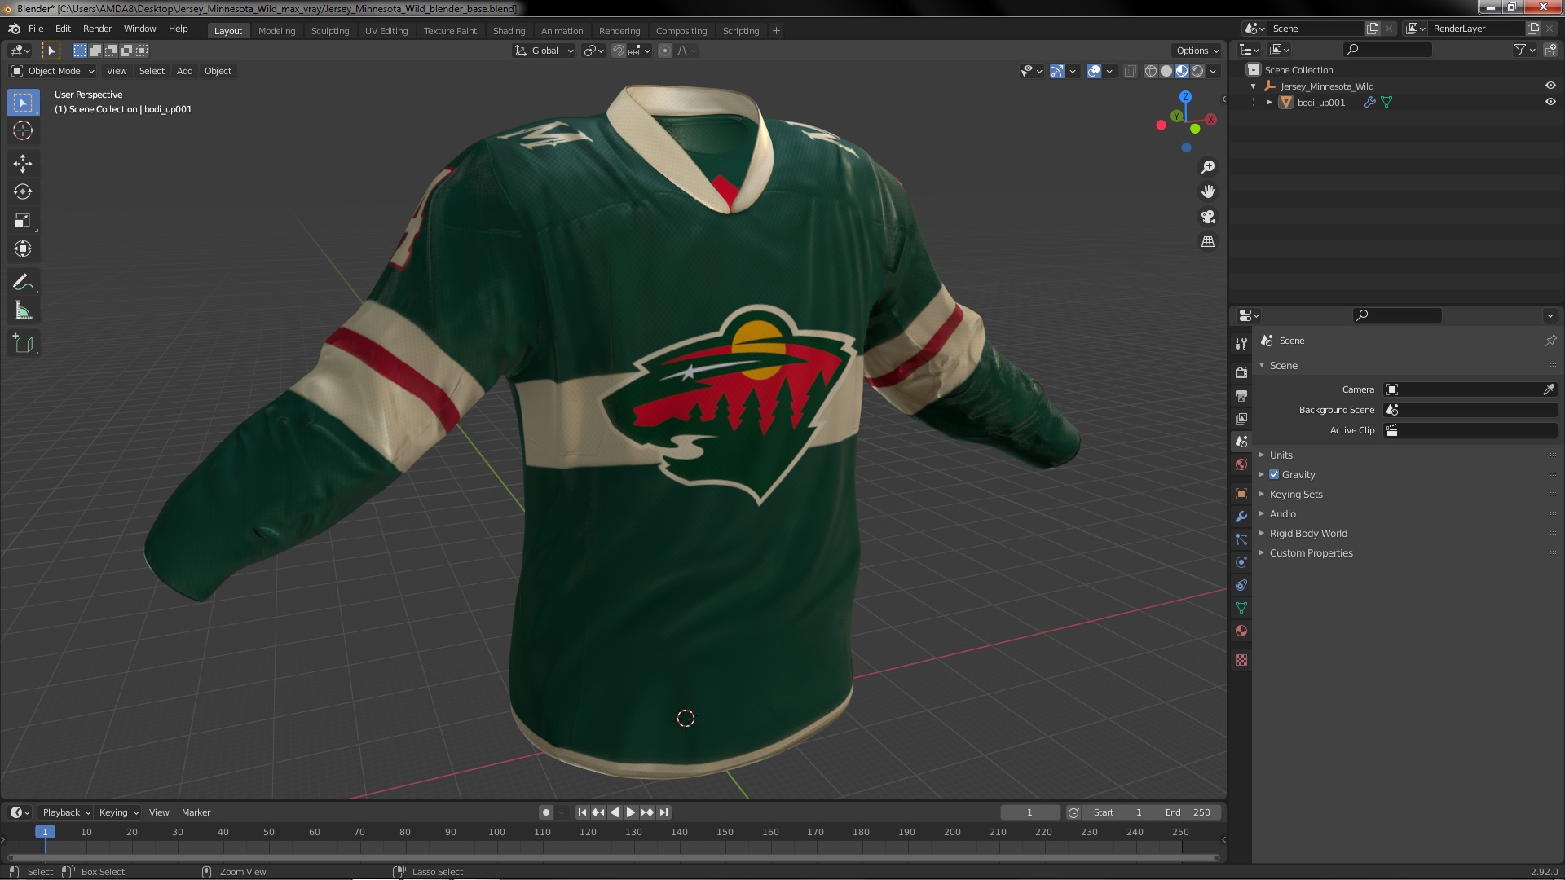Jump to the timeline end frame button
The image size is (1565, 880).
[664, 812]
